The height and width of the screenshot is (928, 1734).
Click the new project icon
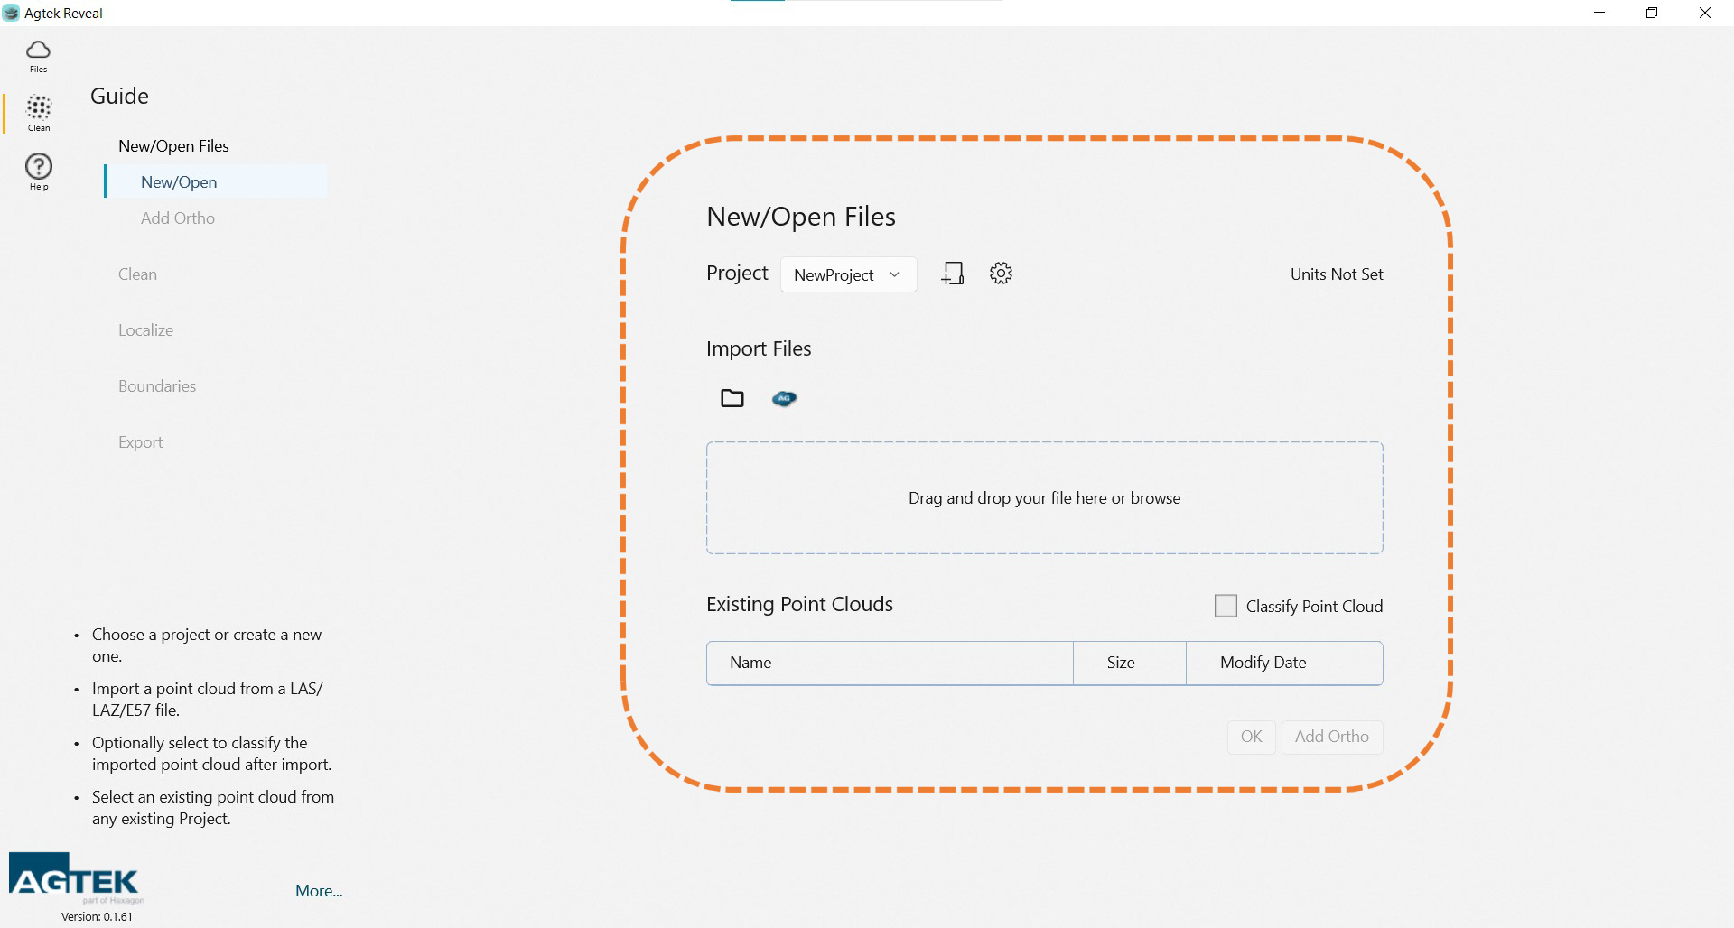point(953,274)
